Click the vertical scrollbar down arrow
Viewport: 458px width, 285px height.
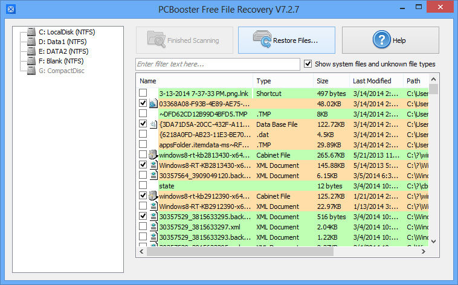(x=433, y=242)
